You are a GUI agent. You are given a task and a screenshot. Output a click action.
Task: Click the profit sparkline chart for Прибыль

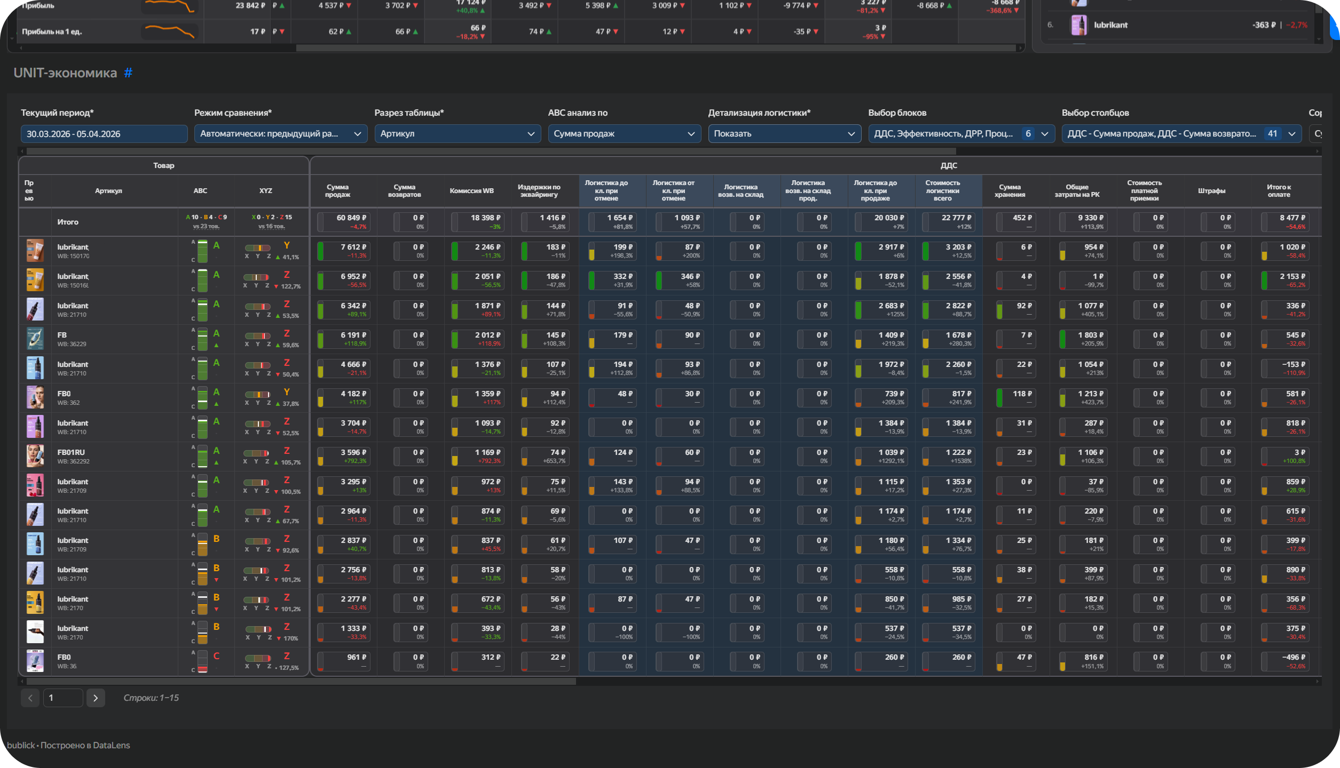(x=170, y=6)
